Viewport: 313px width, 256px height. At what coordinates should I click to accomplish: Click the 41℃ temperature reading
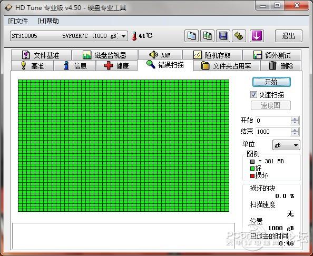pyautogui.click(x=145, y=36)
